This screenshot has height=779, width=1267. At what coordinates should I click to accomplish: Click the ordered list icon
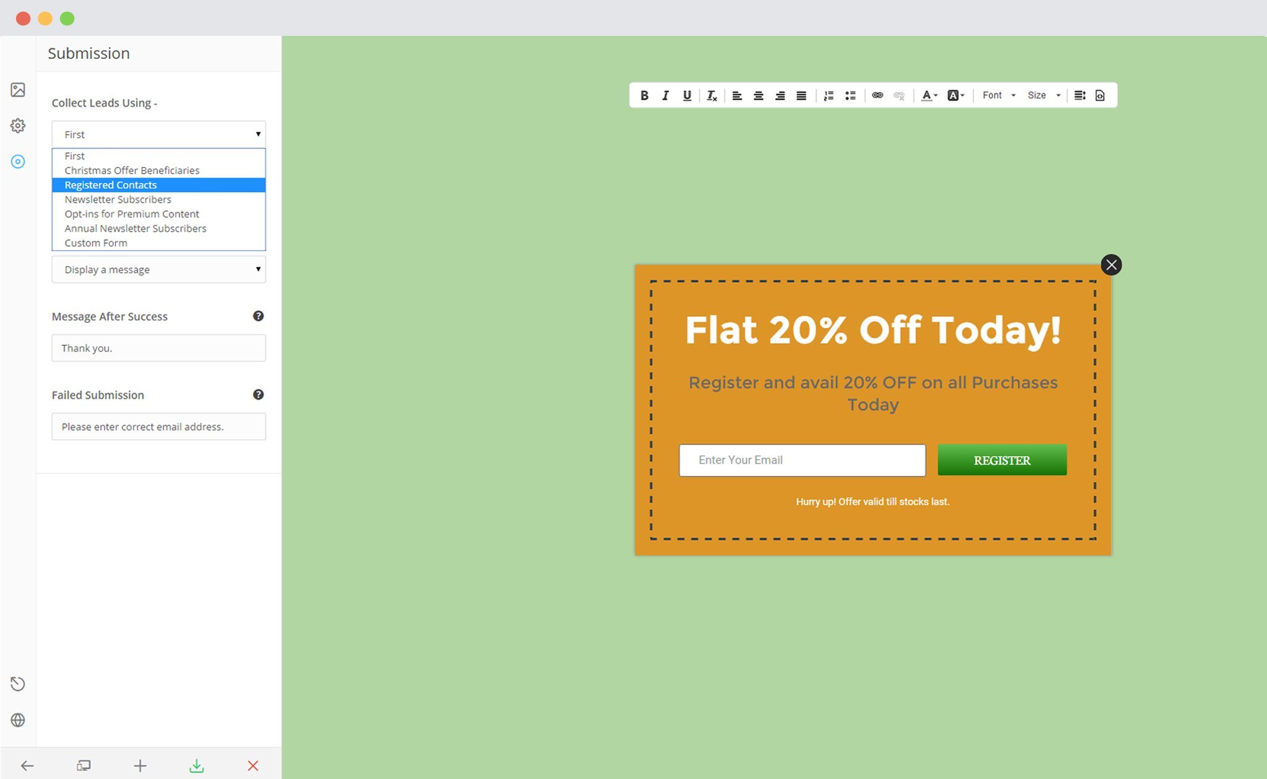coord(830,95)
